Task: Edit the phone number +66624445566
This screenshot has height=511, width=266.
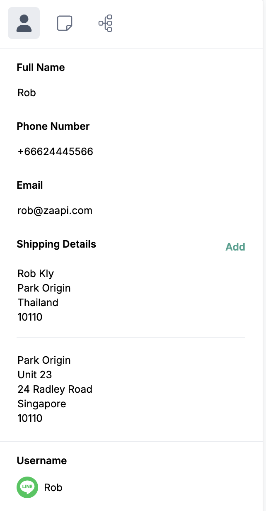Action: [x=55, y=152]
